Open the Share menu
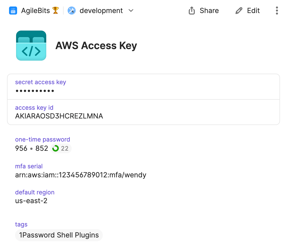This screenshot has height=250, width=284. (204, 11)
